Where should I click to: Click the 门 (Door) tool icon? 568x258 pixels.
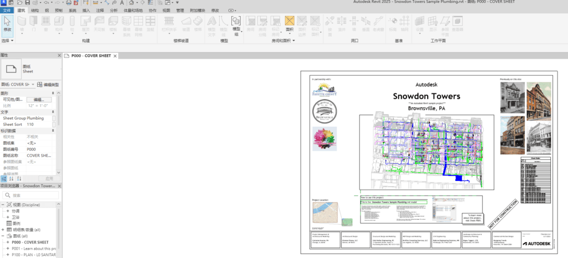tap(34, 22)
